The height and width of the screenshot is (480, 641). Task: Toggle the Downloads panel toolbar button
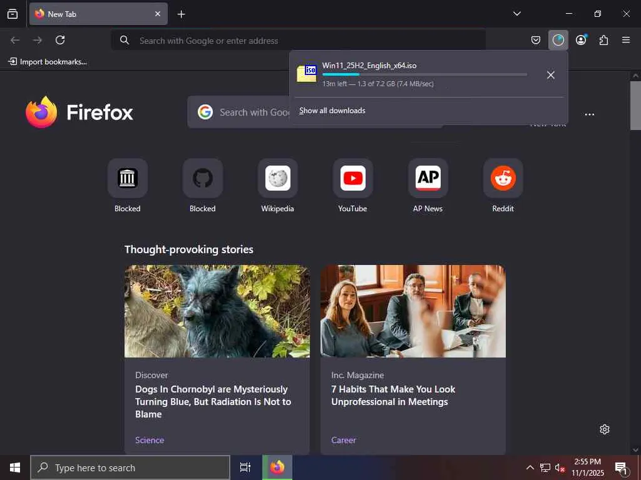[x=558, y=40]
